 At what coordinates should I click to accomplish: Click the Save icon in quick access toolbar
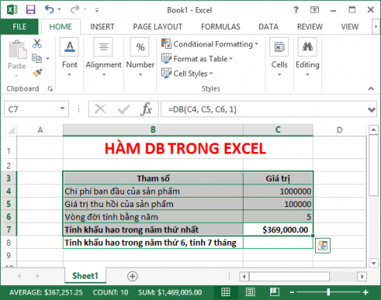[x=31, y=10]
